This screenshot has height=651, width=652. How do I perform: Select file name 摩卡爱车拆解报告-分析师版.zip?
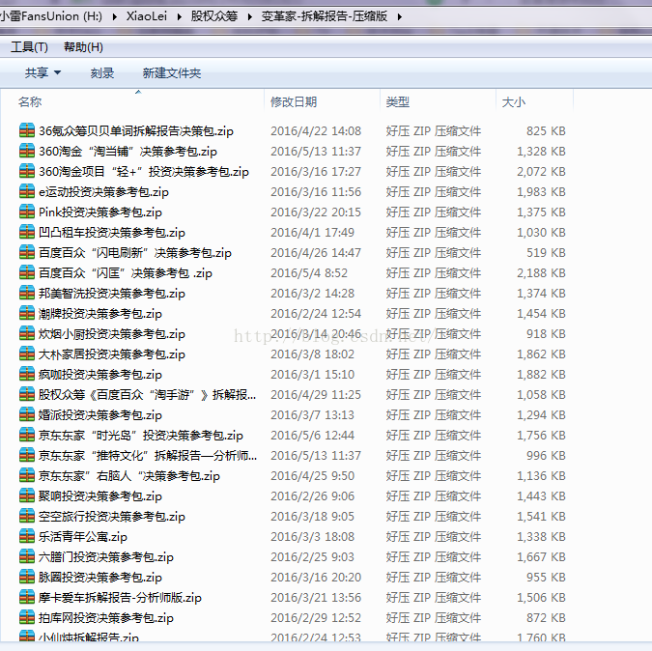click(x=120, y=598)
